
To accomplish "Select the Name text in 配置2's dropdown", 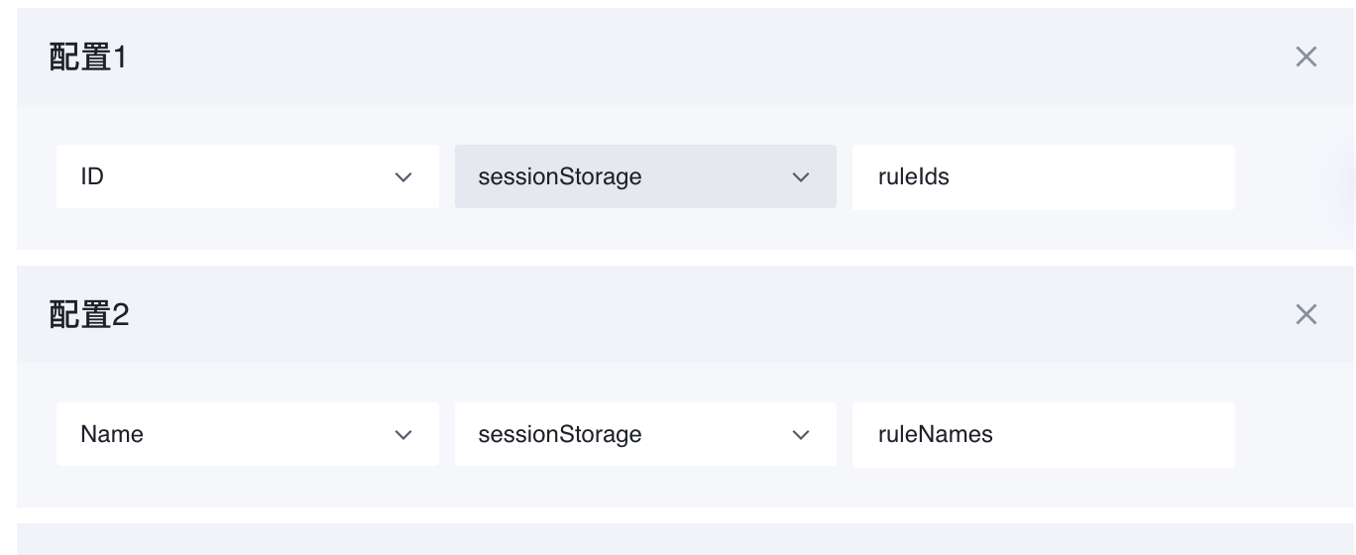I will click(x=111, y=435).
